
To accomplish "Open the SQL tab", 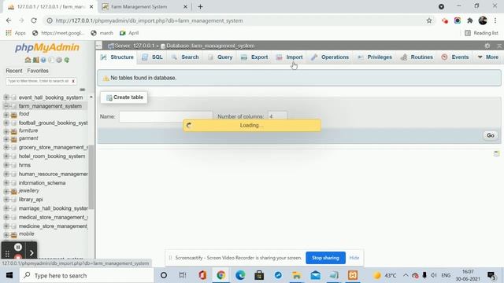I will point(152,57).
